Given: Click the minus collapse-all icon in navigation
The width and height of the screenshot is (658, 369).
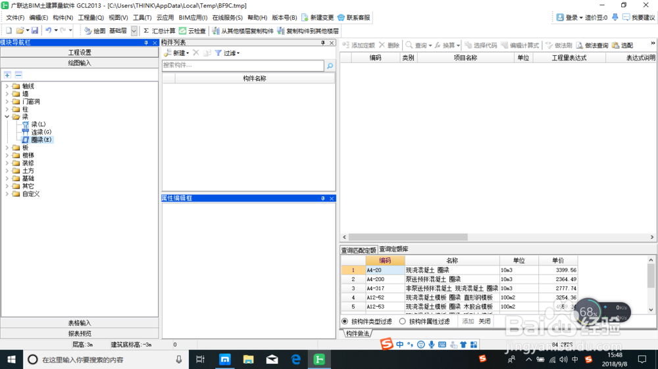Looking at the screenshot, I should pyautogui.click(x=18, y=75).
